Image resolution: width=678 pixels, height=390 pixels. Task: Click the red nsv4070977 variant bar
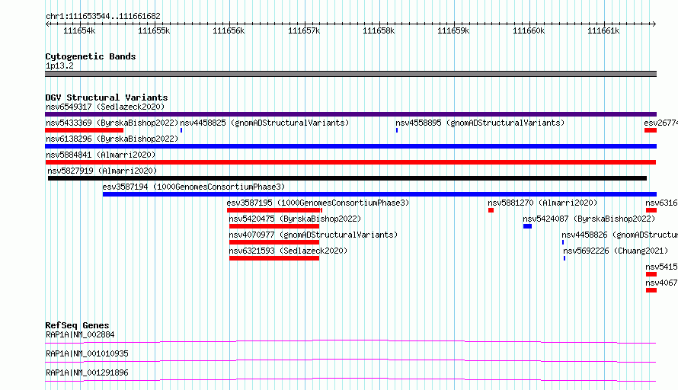coord(274,242)
